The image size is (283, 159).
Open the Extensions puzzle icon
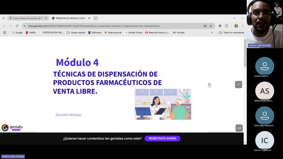click(226, 26)
